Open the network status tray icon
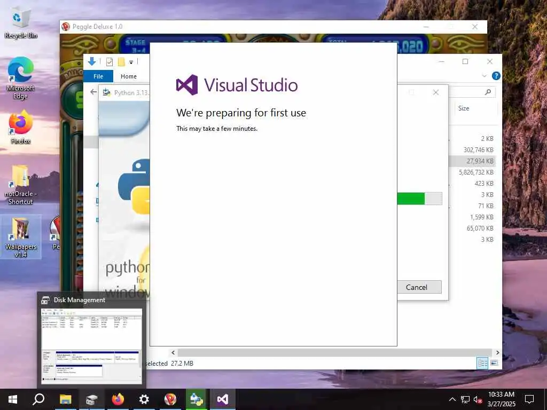 pyautogui.click(x=465, y=399)
